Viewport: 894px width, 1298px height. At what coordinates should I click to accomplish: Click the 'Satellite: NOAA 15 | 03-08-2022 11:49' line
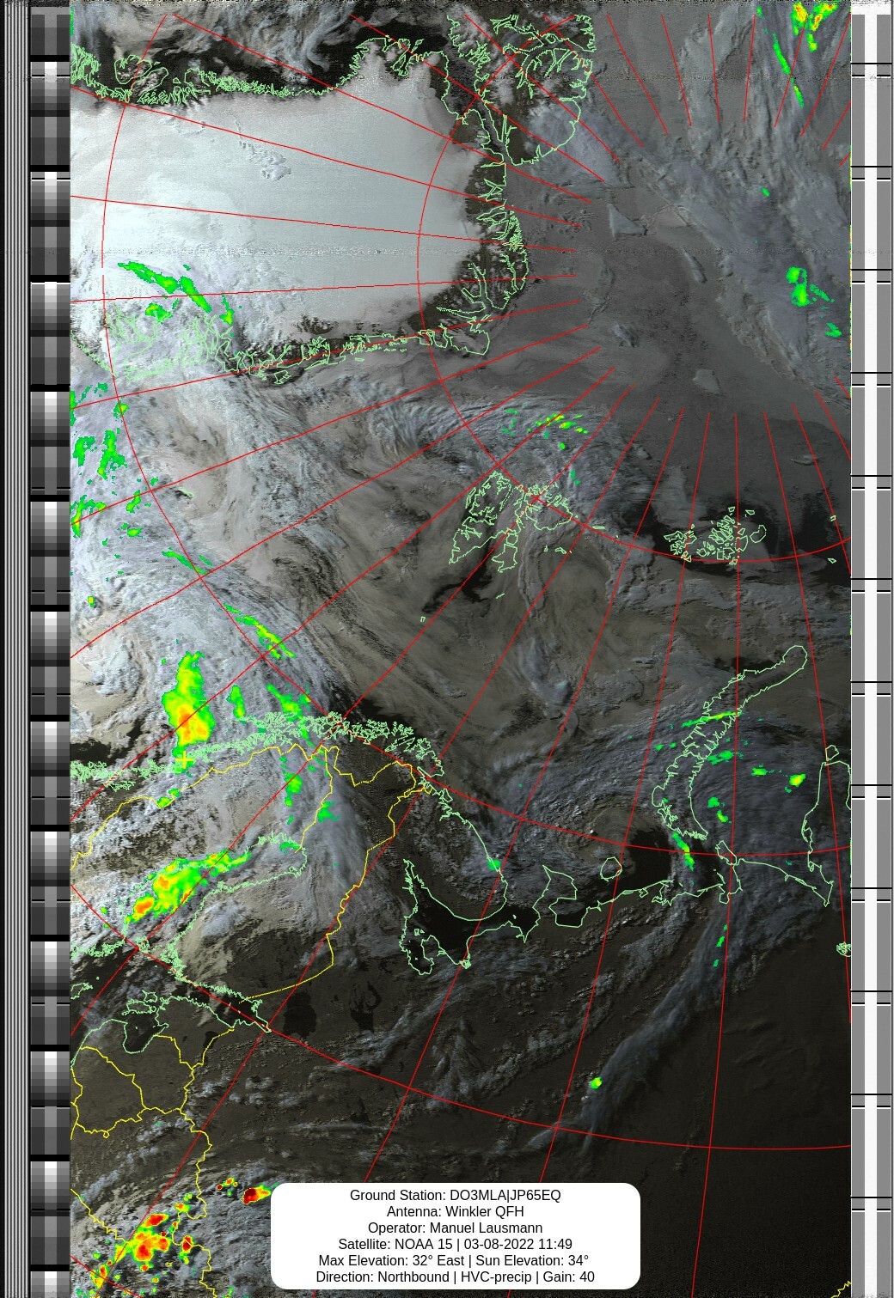[455, 1244]
